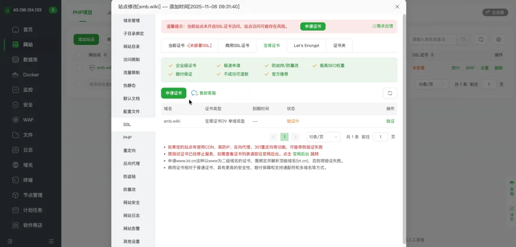Click the 软件商店 app store icon
The image size is (516, 247).
[15, 225]
